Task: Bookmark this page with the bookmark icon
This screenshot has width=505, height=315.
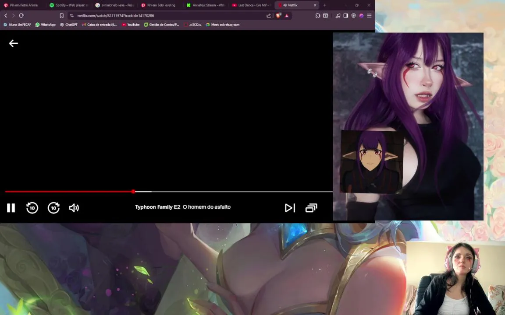Action: coord(61,15)
